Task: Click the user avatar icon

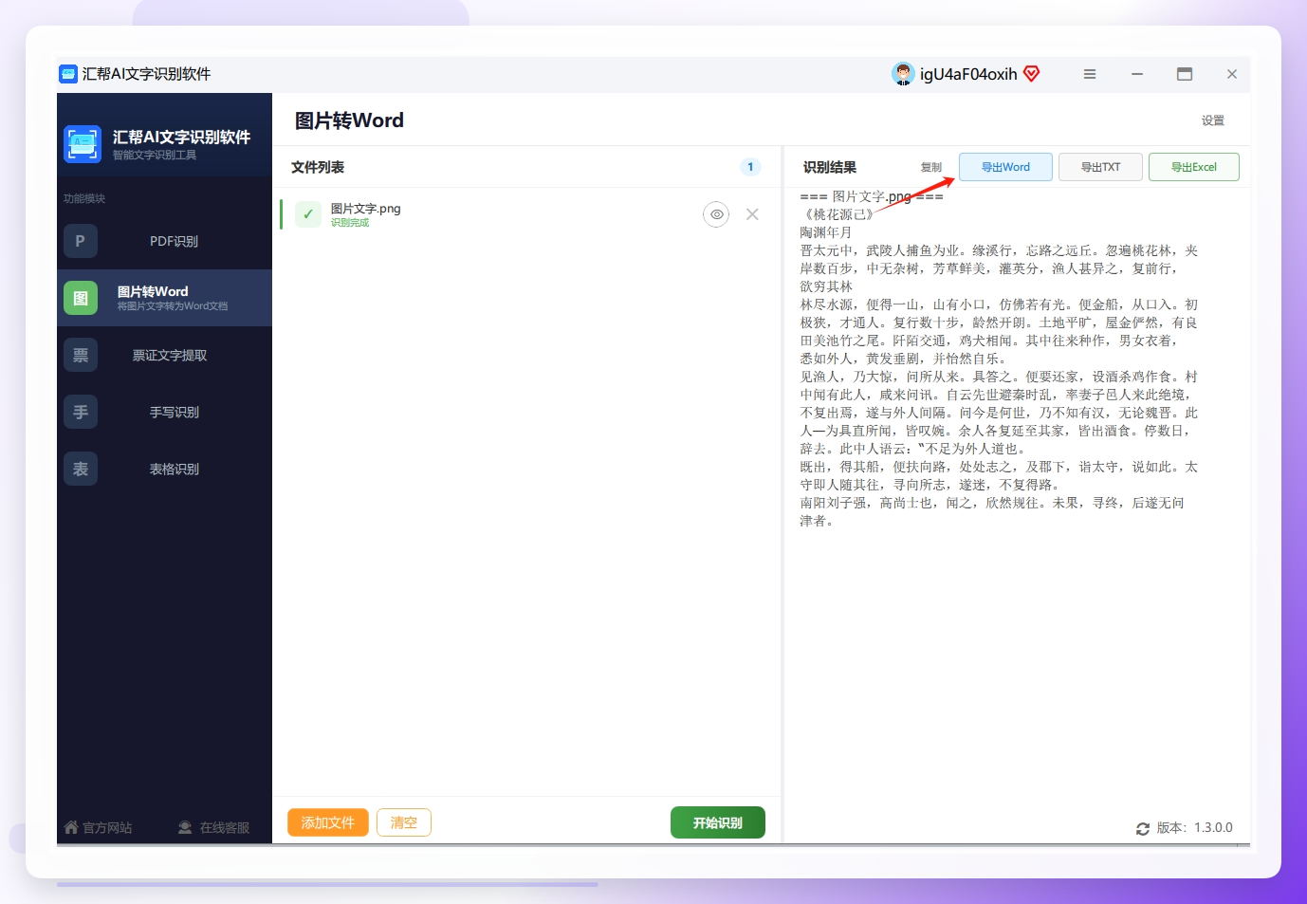Action: click(x=903, y=74)
